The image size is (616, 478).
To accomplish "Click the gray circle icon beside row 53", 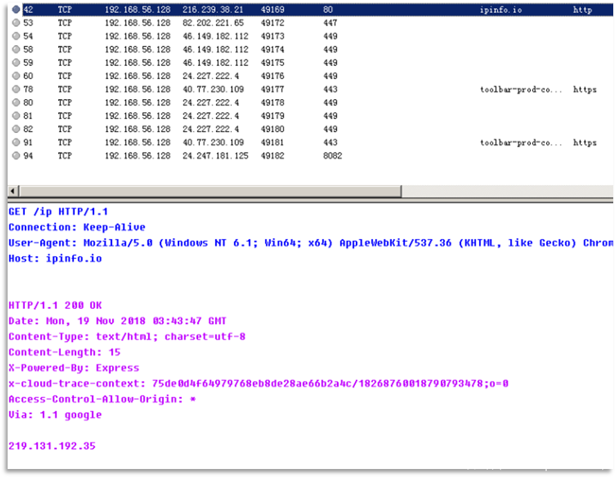I will (17, 23).
